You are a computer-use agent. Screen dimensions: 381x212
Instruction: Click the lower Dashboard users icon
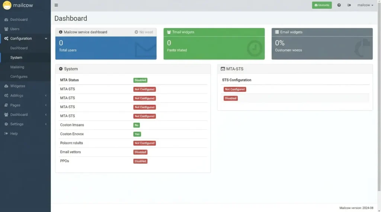pos(6,115)
